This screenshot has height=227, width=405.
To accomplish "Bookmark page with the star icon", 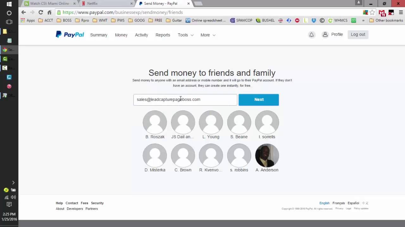I will click(372, 12).
